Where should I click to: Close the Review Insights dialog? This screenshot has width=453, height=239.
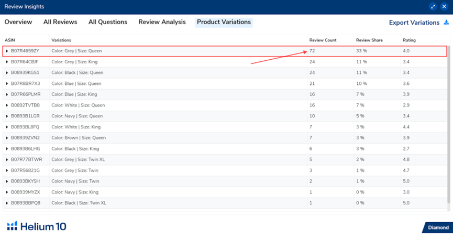[444, 7]
